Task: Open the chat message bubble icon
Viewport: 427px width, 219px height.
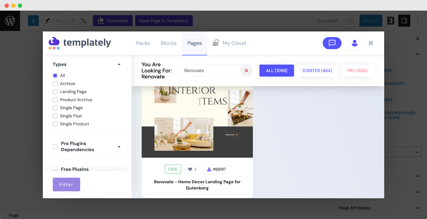Action: pos(332,43)
